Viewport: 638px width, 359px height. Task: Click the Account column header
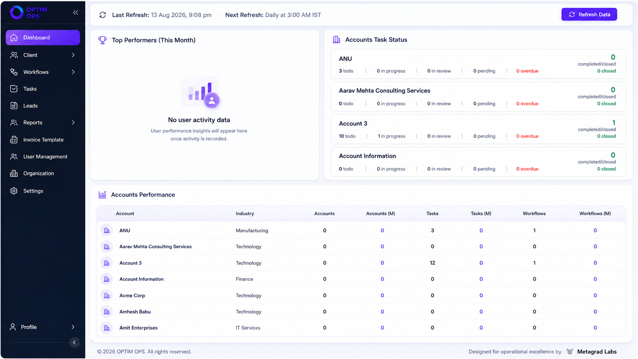tap(125, 214)
